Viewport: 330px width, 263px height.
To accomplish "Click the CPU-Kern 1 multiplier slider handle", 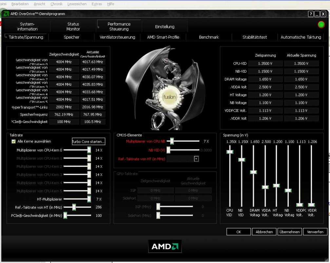I will coord(89,158).
